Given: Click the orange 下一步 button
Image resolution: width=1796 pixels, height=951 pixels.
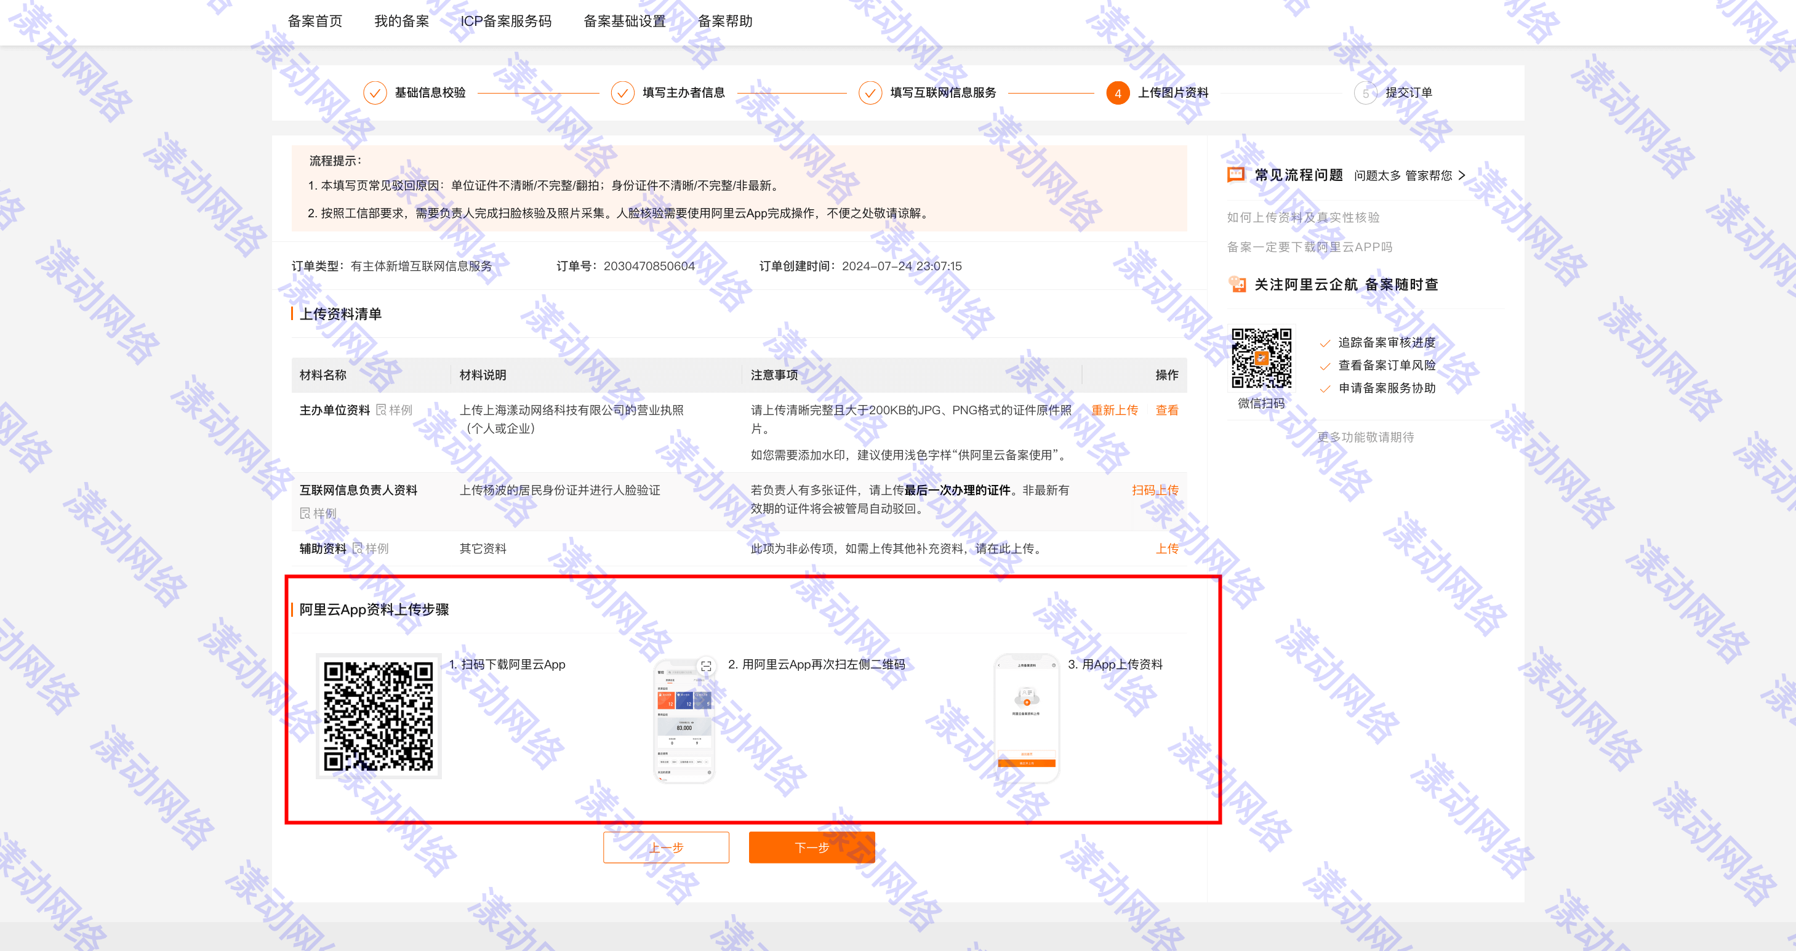Looking at the screenshot, I should (812, 847).
